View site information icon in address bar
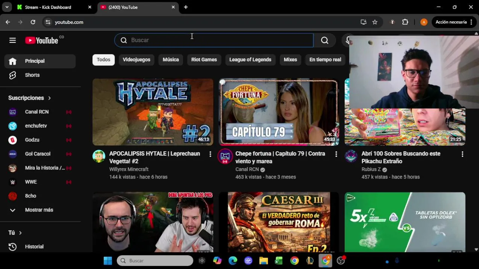The width and height of the screenshot is (479, 269). [48, 22]
